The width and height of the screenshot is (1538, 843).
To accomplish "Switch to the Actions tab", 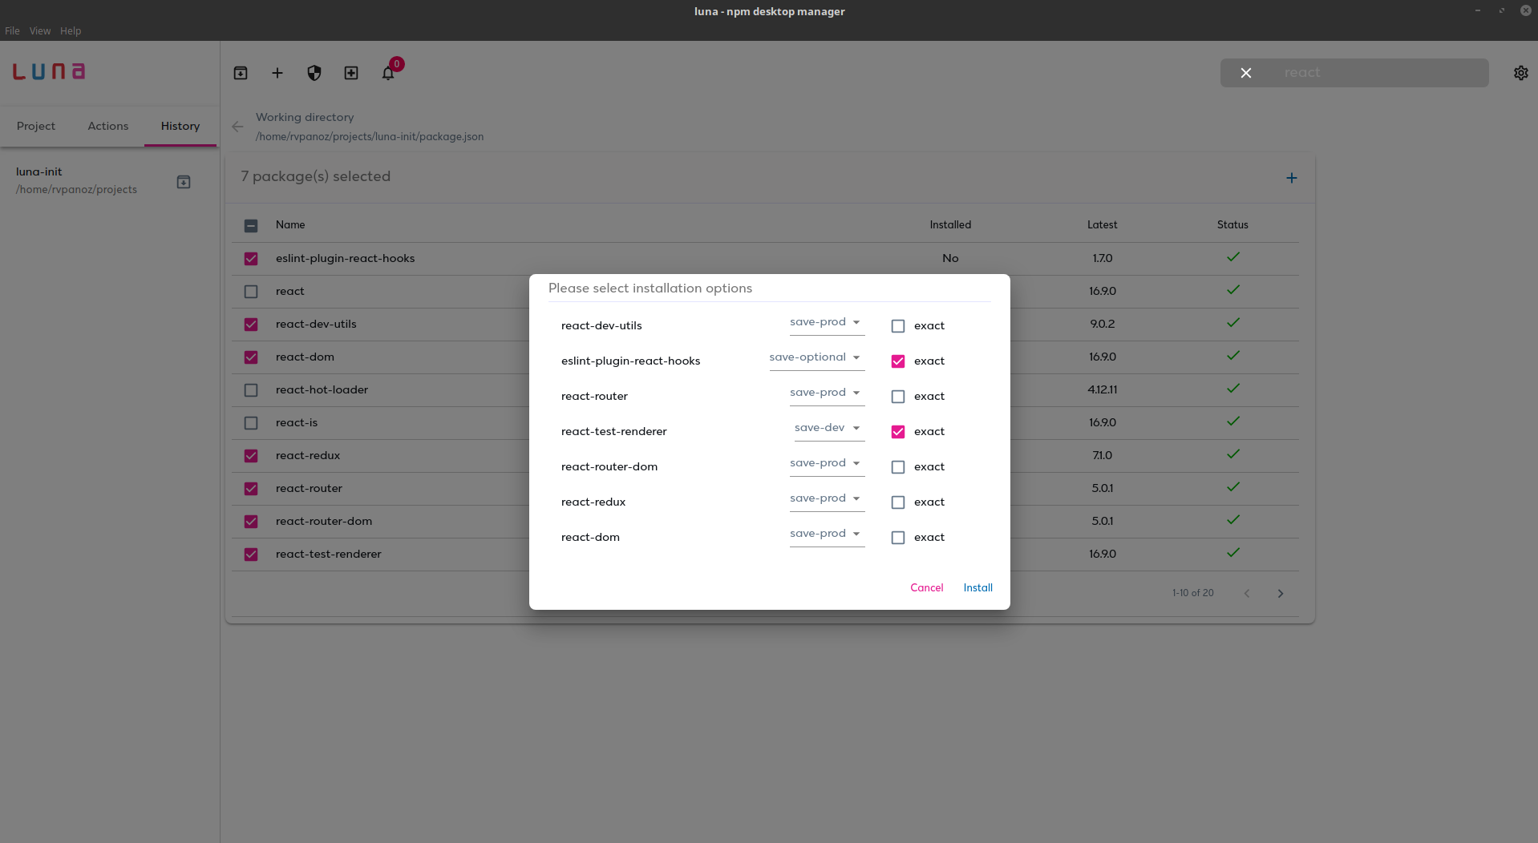I will tap(108, 126).
